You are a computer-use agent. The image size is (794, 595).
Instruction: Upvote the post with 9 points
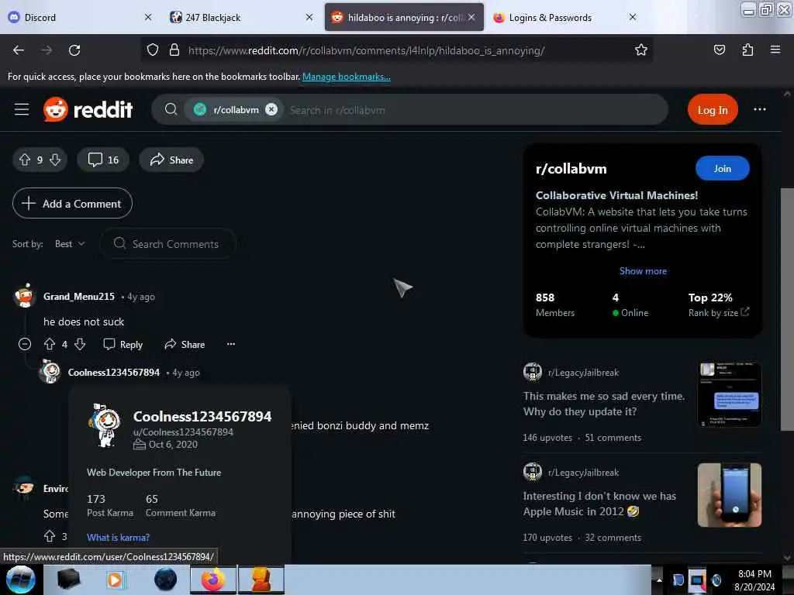click(25, 160)
